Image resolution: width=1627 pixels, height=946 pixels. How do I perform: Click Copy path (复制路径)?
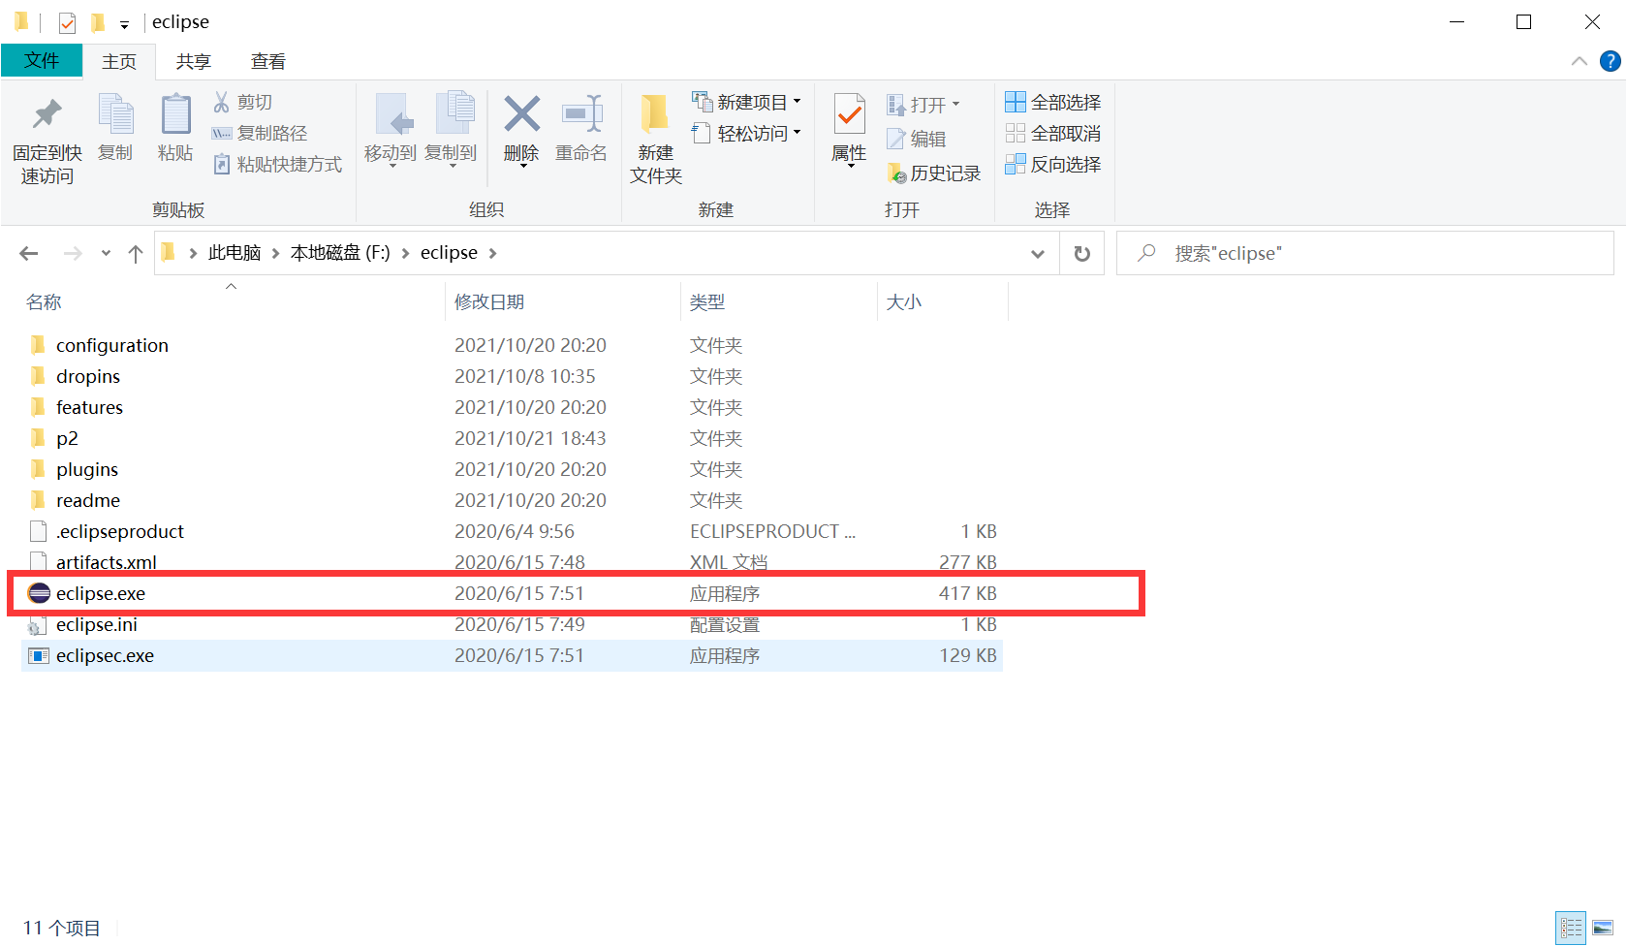260,133
